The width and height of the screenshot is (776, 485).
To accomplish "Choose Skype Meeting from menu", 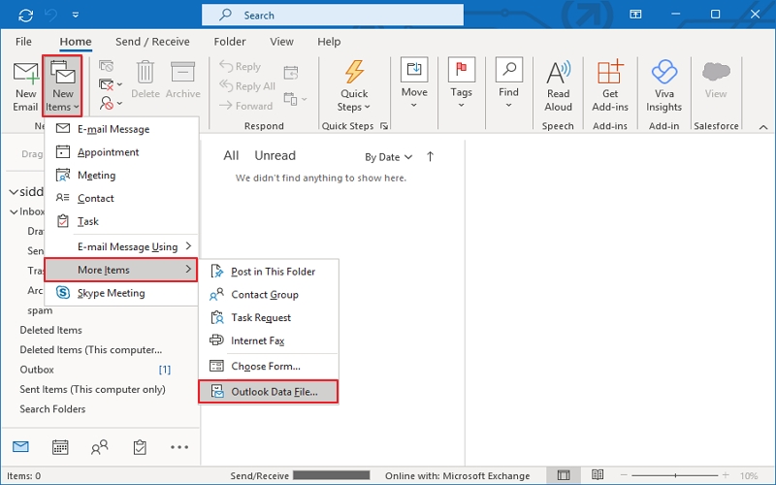I will click(x=122, y=293).
